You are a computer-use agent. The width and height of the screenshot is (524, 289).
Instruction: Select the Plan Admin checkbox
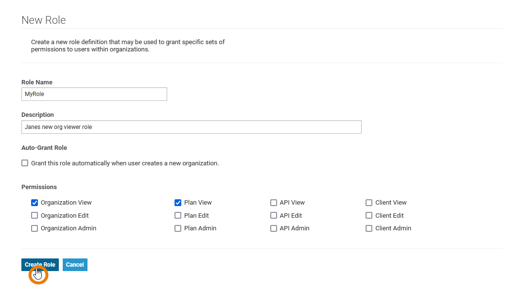point(178,228)
